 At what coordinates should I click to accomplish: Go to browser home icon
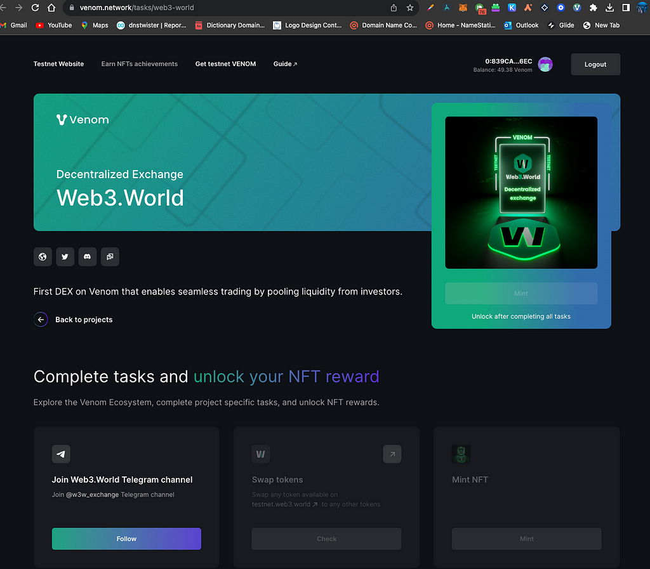51,8
